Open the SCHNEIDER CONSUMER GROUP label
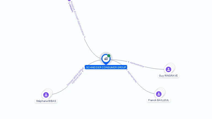The height and width of the screenshot is (119, 212). tap(106, 67)
